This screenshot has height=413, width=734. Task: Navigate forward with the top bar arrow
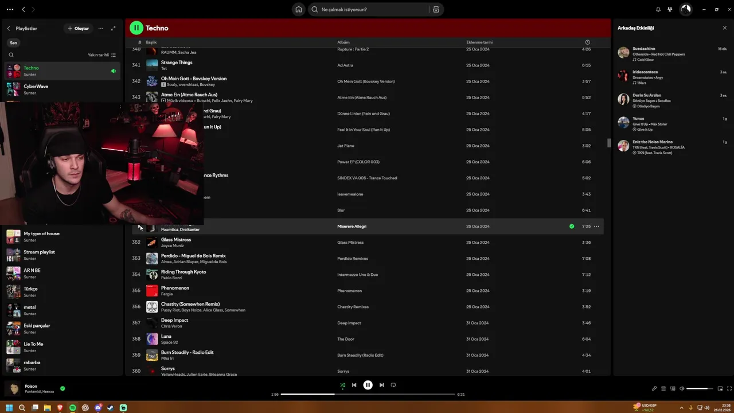[33, 9]
